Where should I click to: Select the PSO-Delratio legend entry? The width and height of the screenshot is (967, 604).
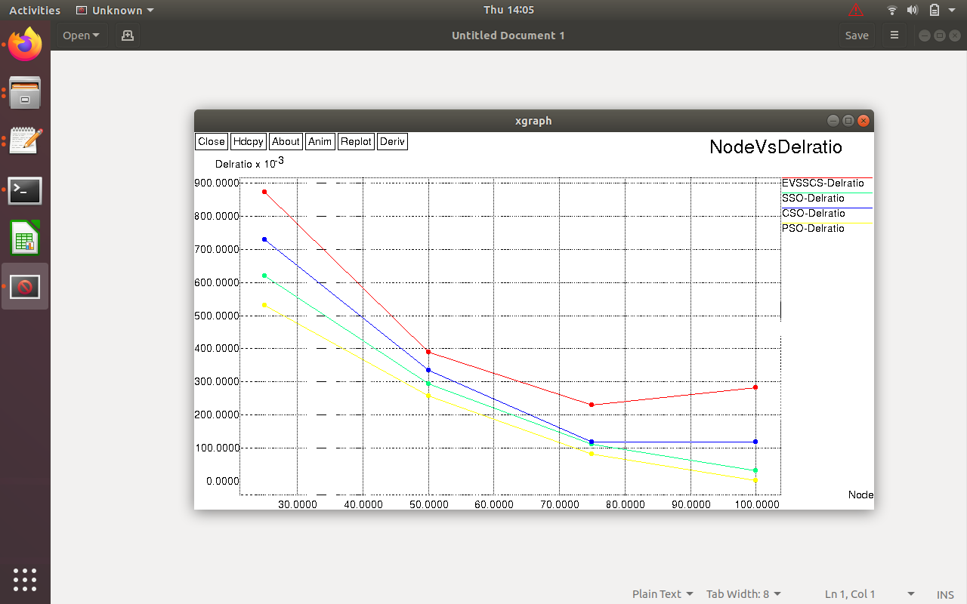click(x=814, y=229)
